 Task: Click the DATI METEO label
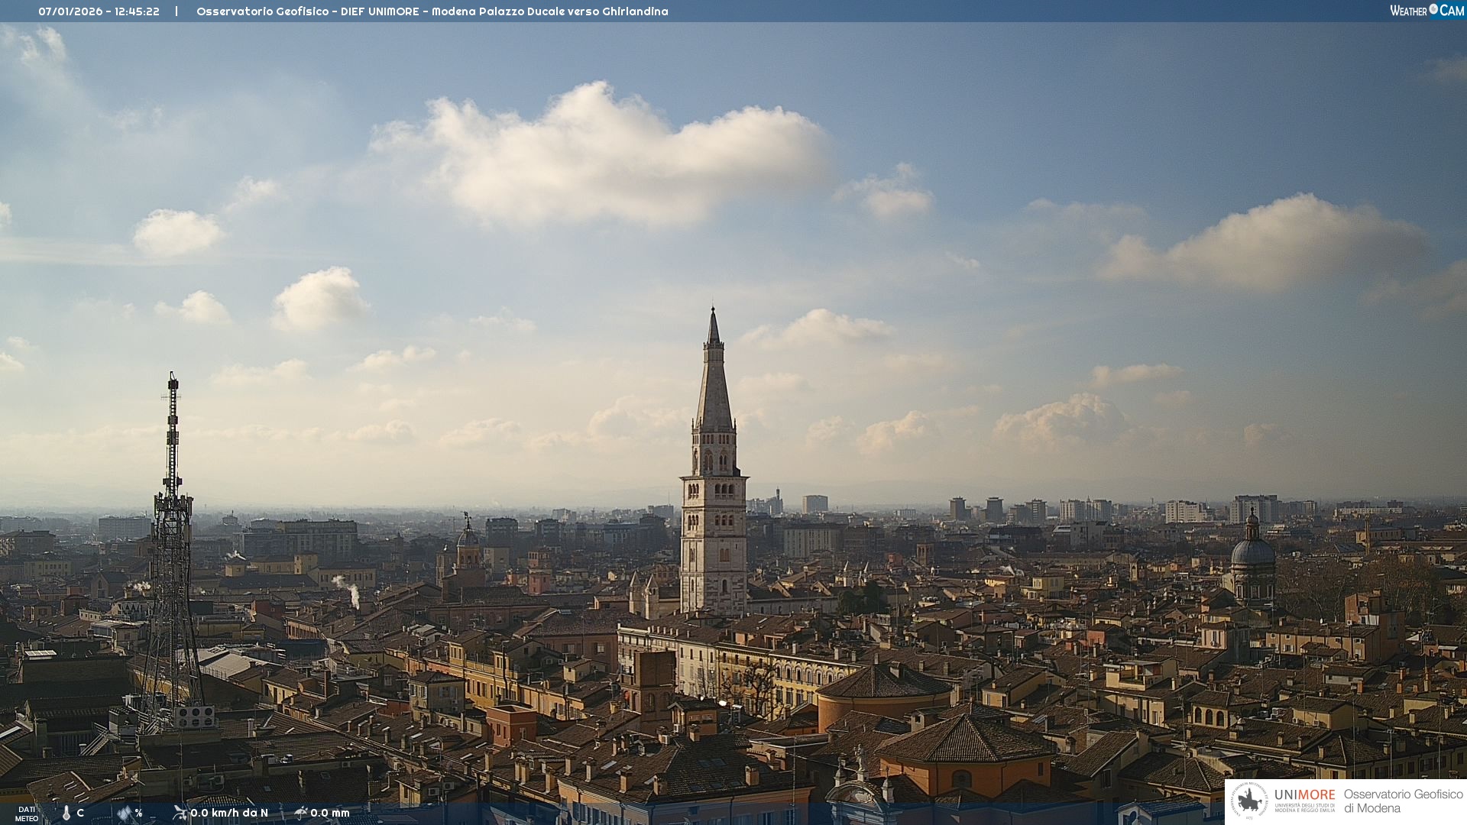[27, 814]
